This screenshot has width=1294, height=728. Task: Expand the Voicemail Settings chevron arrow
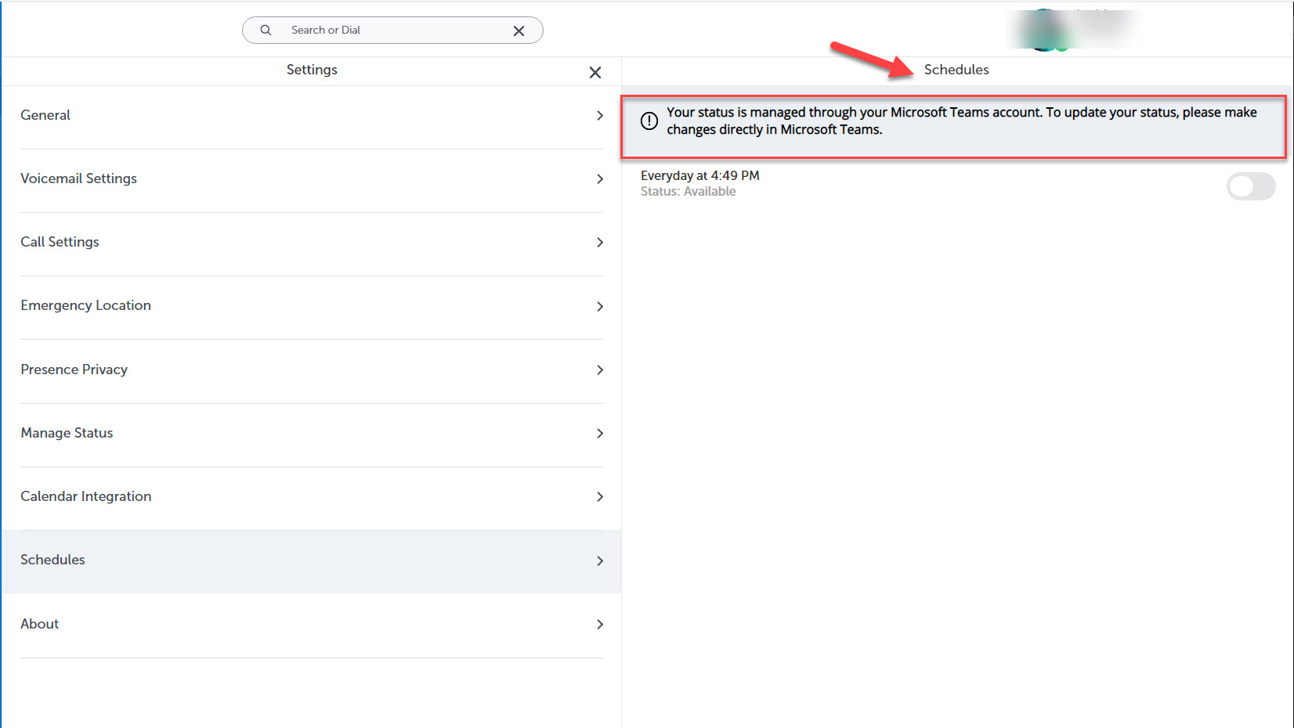point(599,179)
